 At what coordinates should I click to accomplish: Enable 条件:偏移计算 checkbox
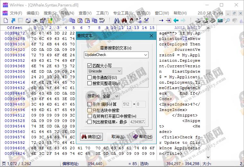click(x=89, y=104)
